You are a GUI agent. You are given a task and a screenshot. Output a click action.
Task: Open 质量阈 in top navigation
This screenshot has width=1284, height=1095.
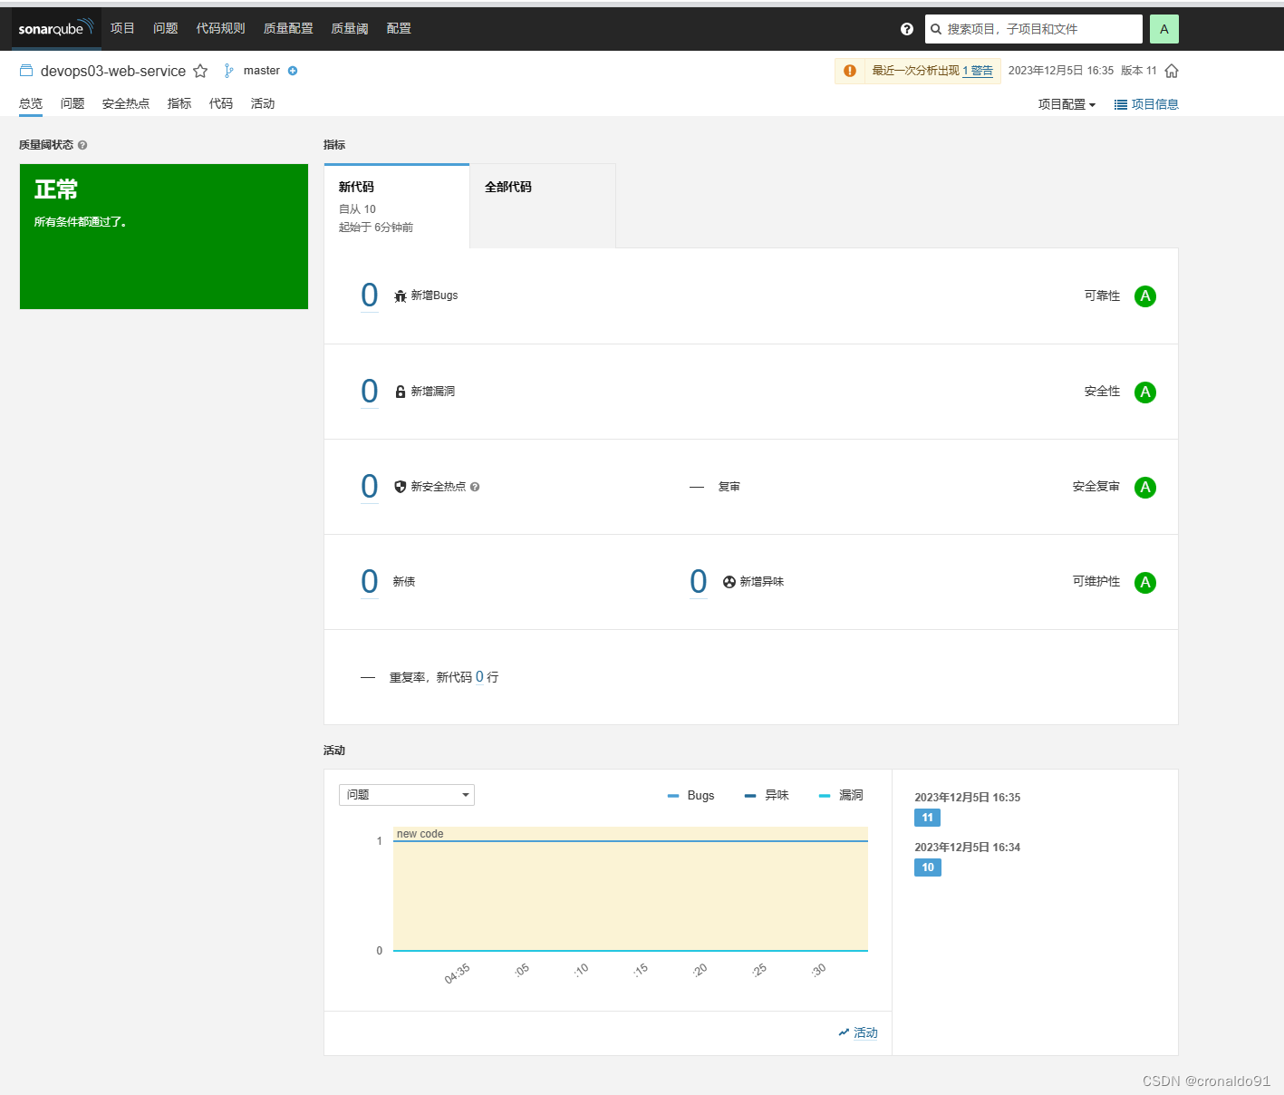(350, 28)
